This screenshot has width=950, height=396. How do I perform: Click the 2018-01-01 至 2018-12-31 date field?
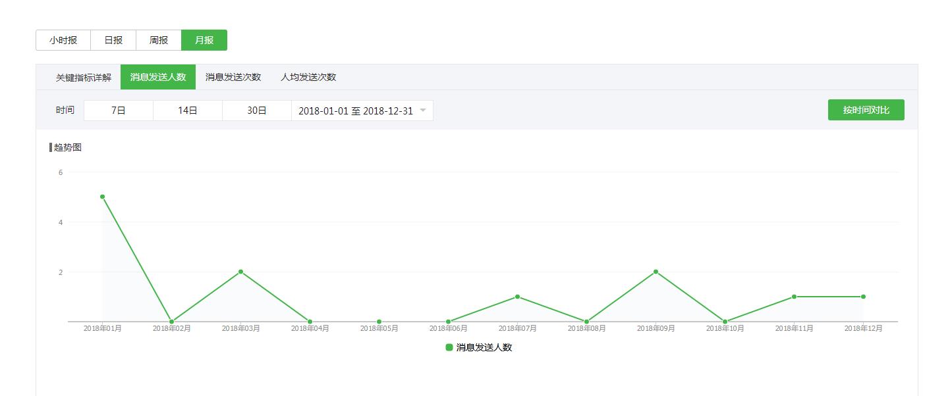[x=356, y=111]
